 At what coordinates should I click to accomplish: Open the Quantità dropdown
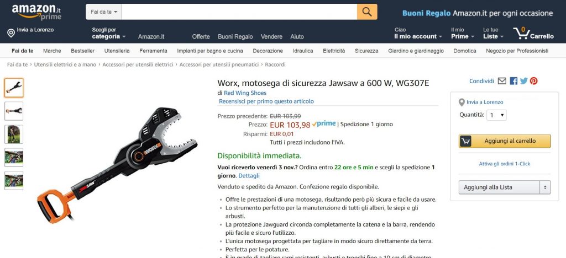(496, 115)
